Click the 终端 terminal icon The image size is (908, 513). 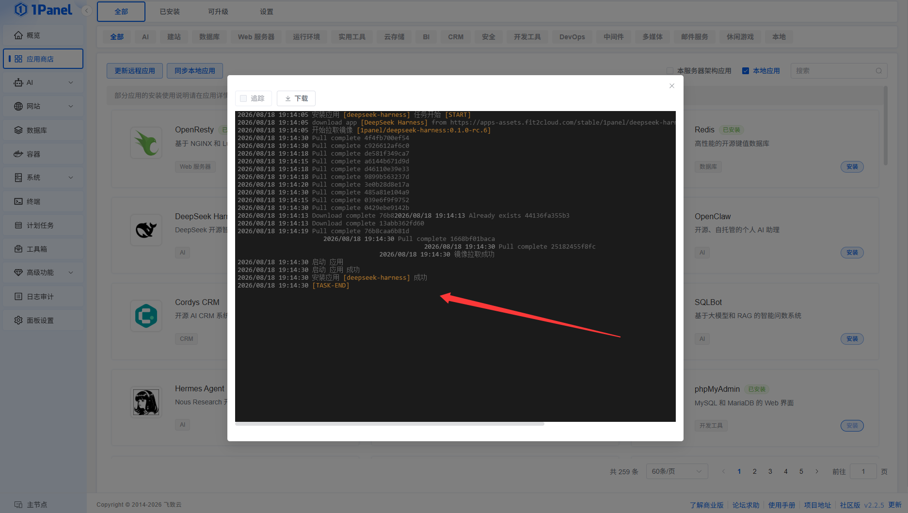tap(18, 201)
